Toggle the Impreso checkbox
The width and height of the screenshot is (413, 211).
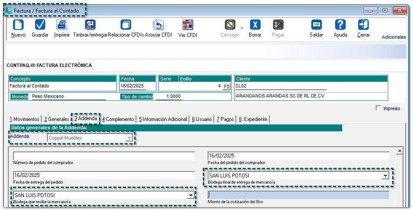pyautogui.click(x=379, y=108)
